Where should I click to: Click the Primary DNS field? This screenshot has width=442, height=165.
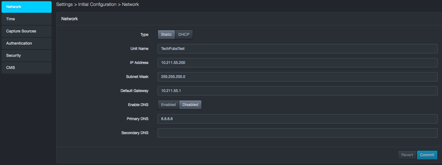click(x=297, y=119)
